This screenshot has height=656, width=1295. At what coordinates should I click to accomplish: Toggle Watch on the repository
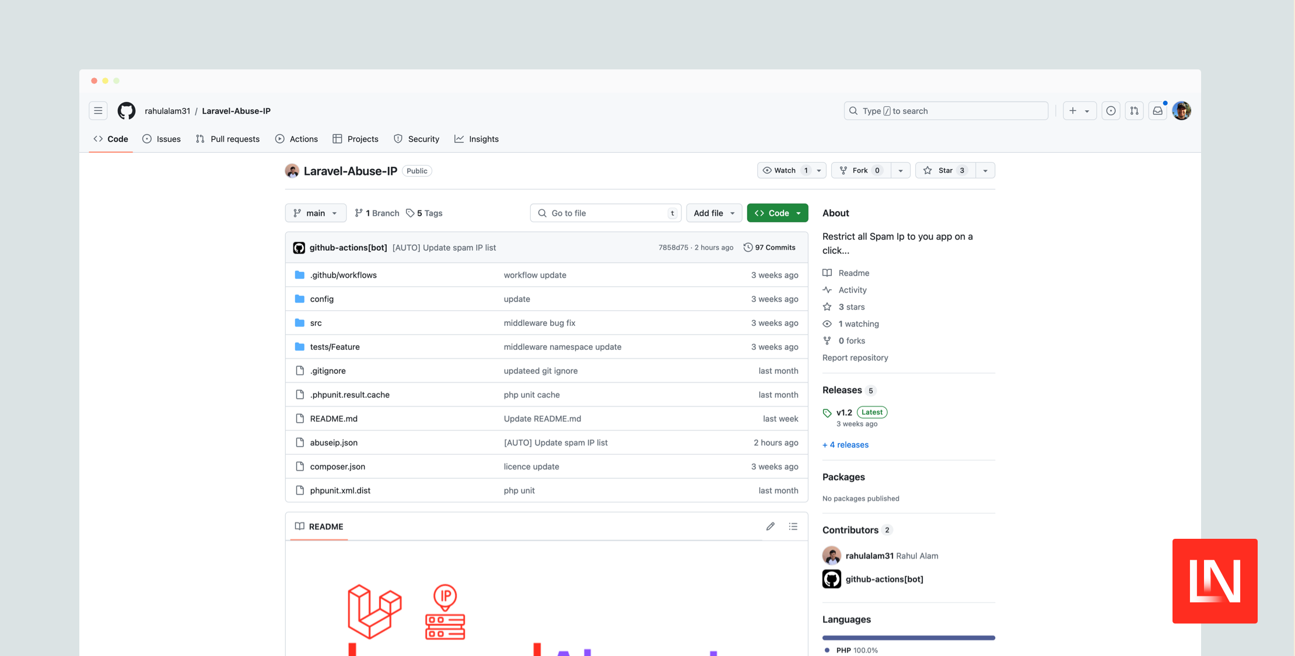click(785, 170)
